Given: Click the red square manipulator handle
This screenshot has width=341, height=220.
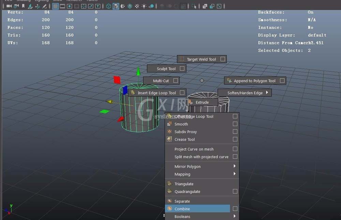Looking at the screenshot, I should point(117,80).
